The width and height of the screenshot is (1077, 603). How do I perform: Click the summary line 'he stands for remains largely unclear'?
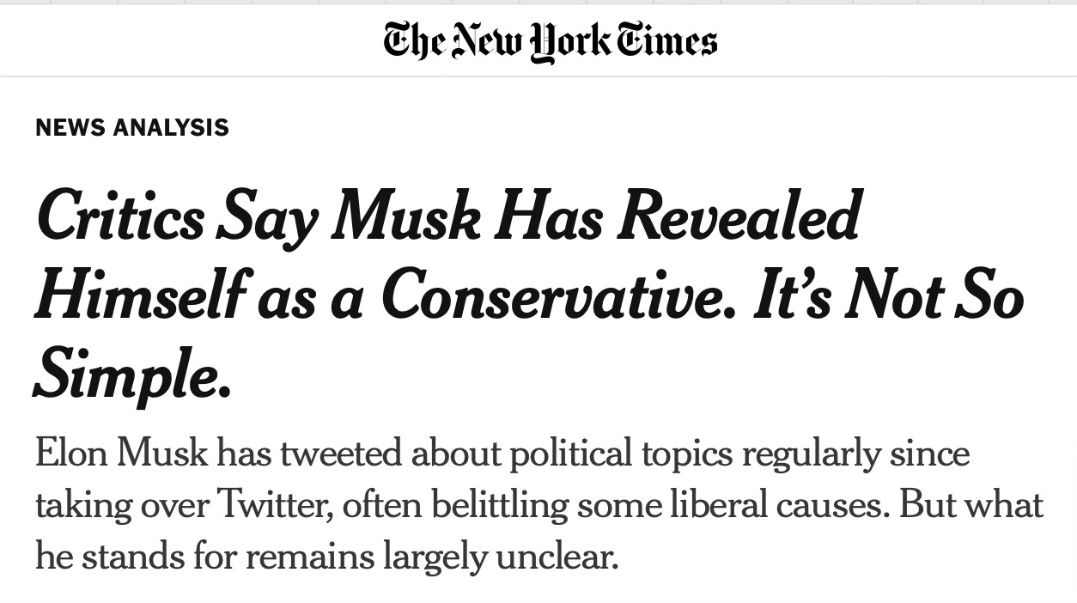pos(326,557)
